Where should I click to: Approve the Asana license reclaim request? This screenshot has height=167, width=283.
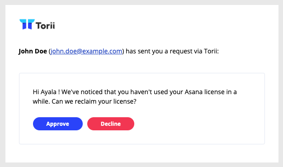58,124
